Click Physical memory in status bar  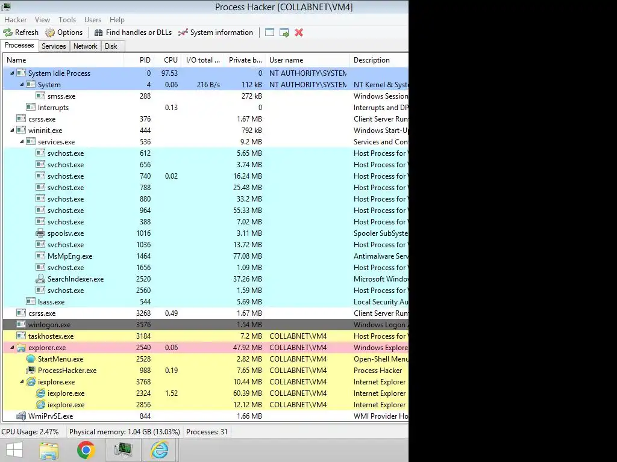124,432
